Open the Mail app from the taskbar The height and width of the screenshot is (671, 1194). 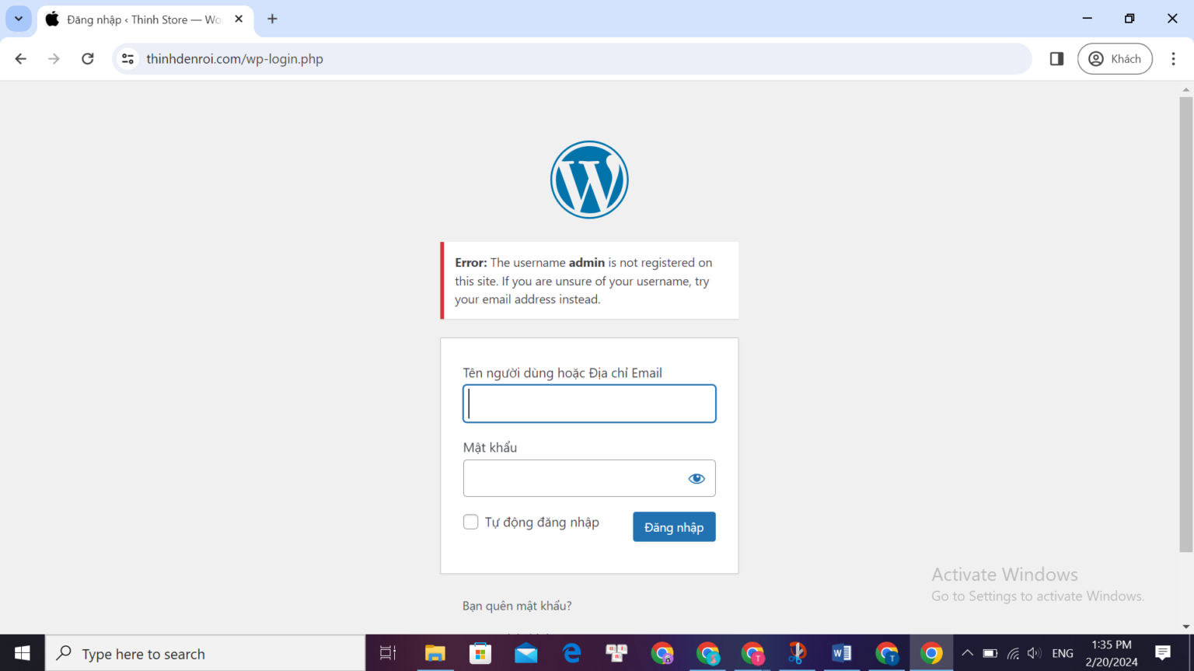(x=525, y=653)
